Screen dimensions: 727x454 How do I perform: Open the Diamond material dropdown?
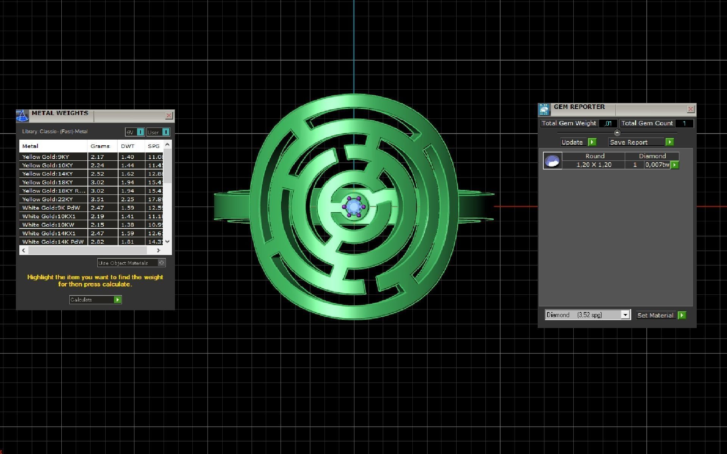pyautogui.click(x=625, y=315)
